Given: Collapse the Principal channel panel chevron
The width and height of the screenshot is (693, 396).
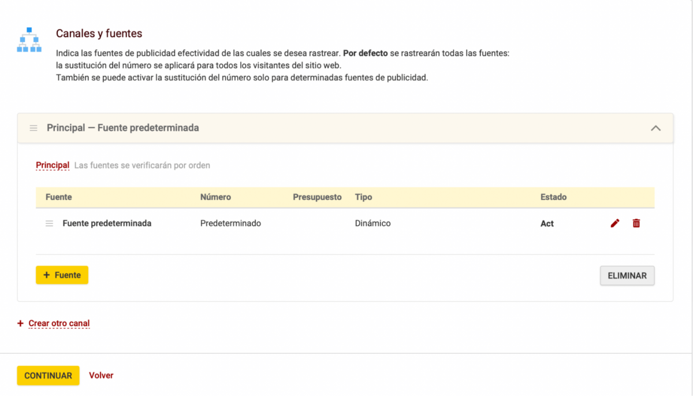Looking at the screenshot, I should 655,128.
